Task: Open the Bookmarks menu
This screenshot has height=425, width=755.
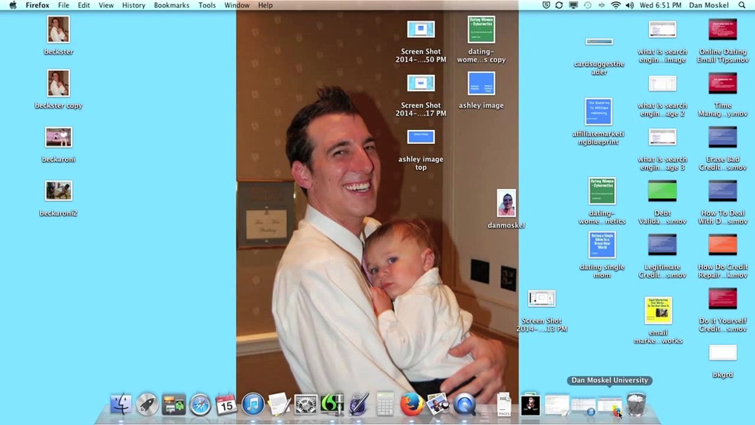Action: click(172, 5)
